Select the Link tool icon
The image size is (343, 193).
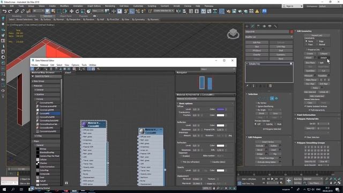(x=17, y=11)
